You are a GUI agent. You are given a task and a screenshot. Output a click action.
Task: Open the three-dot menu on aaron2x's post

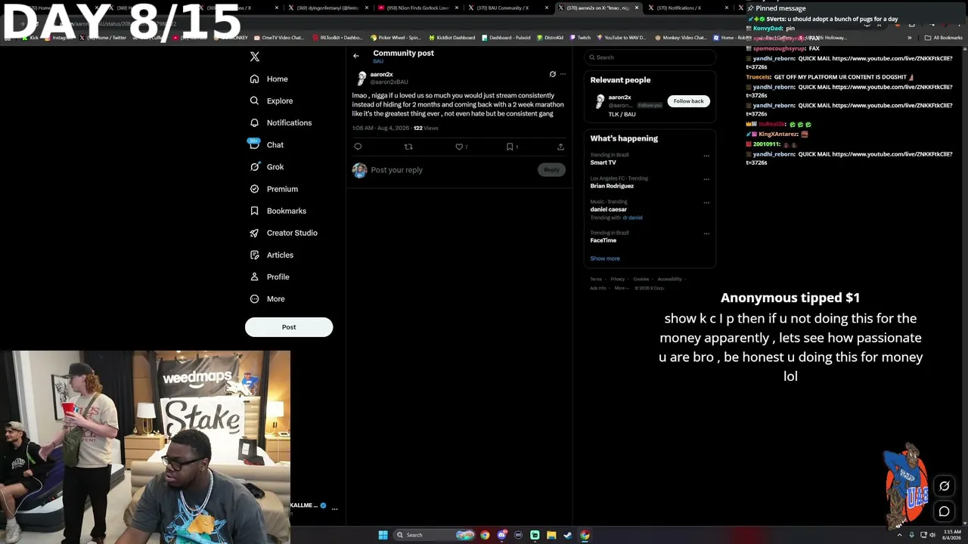pyautogui.click(x=563, y=74)
